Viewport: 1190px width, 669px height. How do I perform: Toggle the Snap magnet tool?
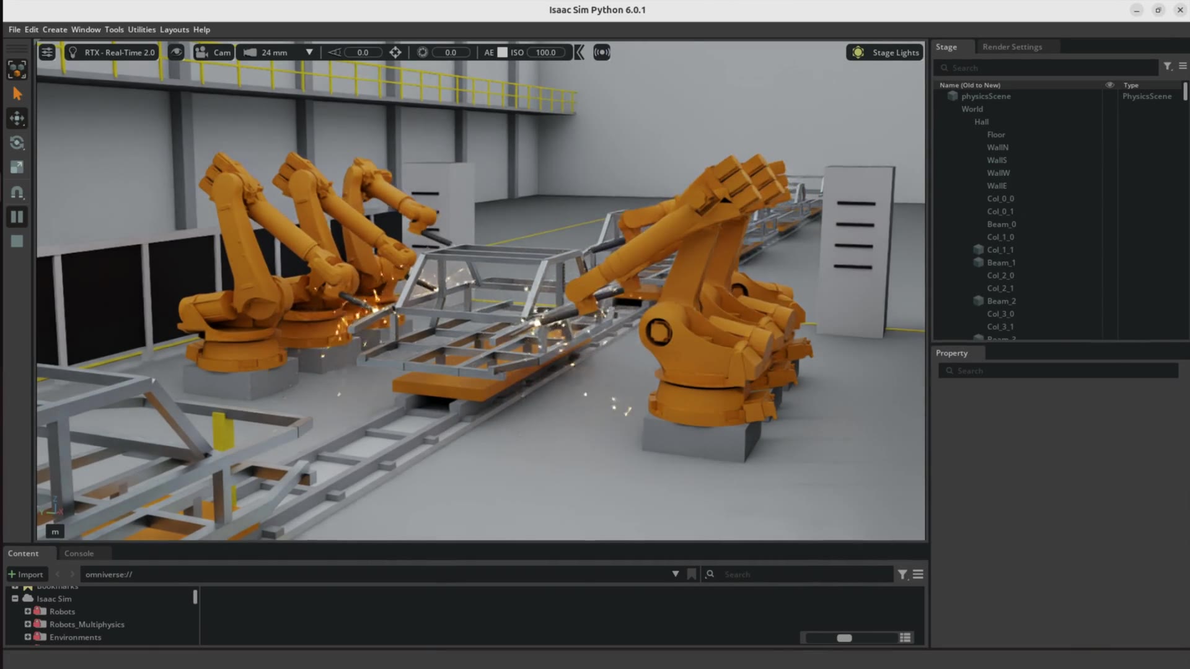tap(17, 193)
